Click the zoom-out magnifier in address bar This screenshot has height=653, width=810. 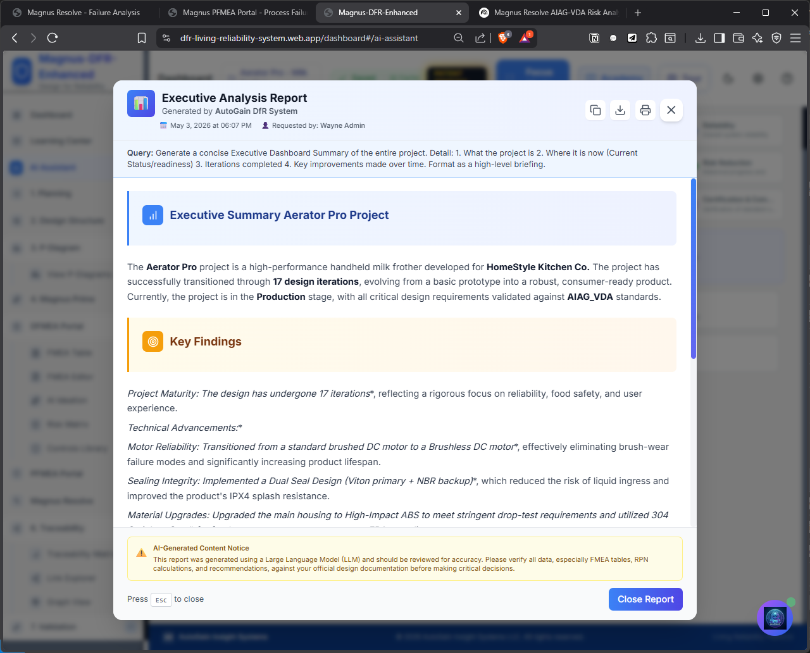tap(459, 38)
